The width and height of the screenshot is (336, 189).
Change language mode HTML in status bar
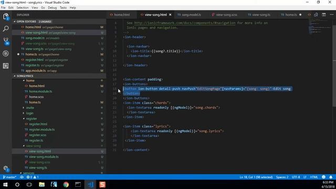(x=314, y=177)
